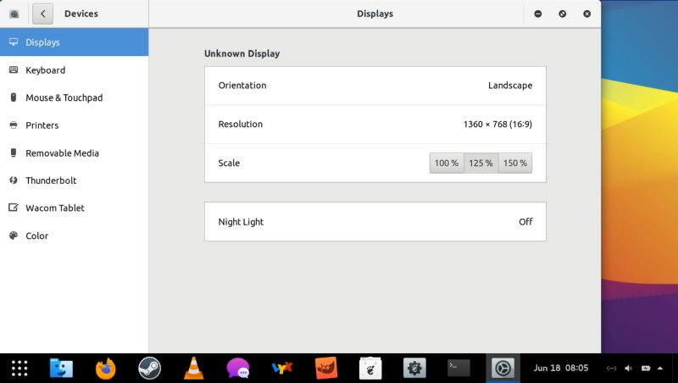Open the applications grid launcher
Viewport: 678px width, 383px height.
pos(19,368)
